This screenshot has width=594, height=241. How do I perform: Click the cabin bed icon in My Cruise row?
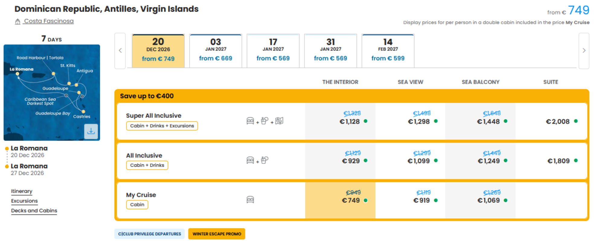(x=250, y=200)
